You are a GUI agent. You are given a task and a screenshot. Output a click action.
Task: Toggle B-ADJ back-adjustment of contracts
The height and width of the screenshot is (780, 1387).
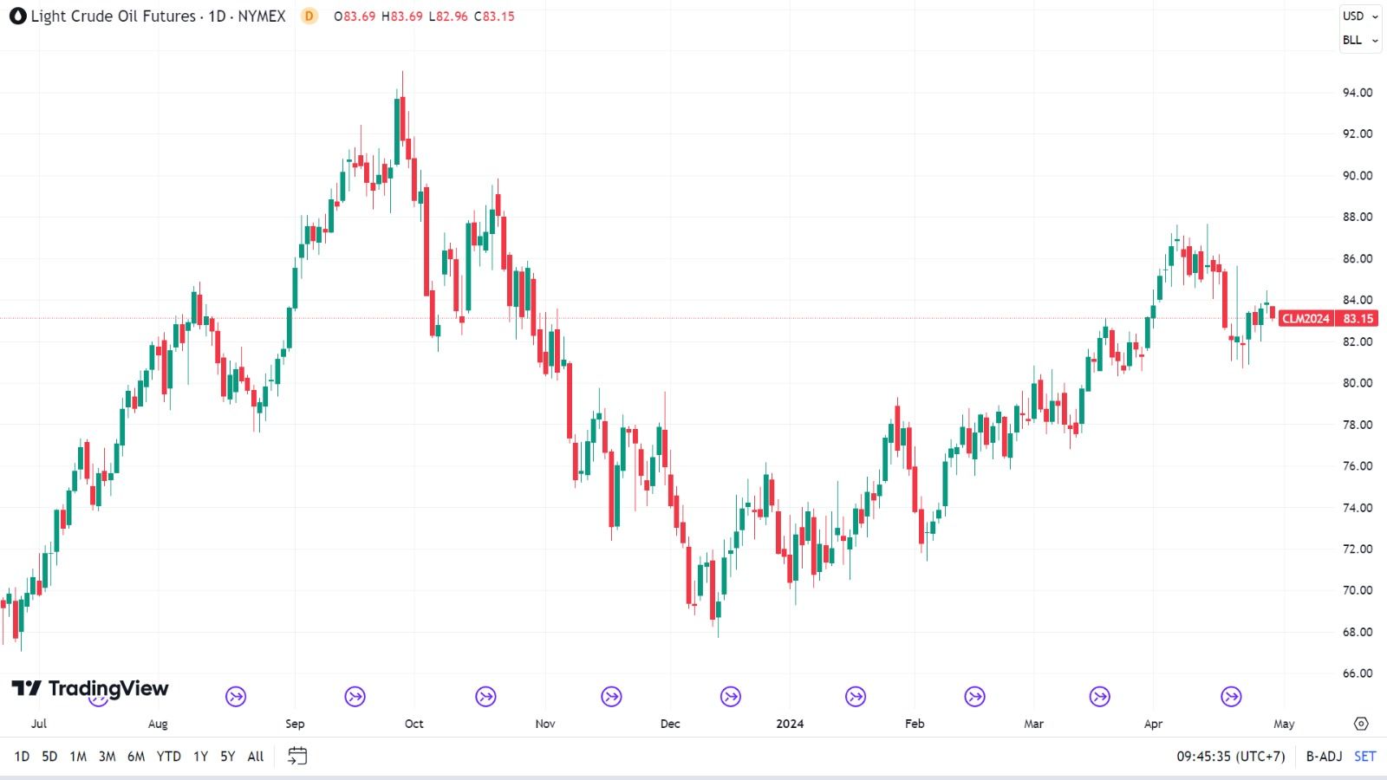coord(1324,757)
